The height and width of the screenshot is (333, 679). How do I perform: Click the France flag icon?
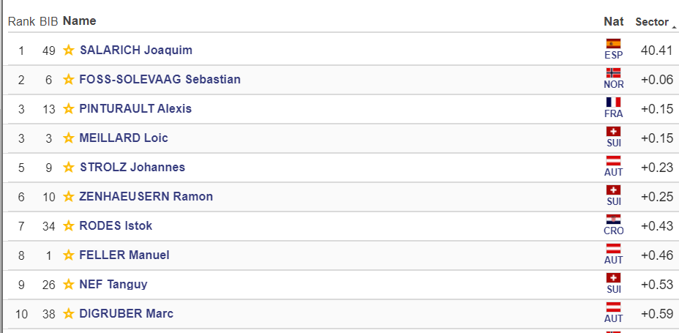point(614,102)
